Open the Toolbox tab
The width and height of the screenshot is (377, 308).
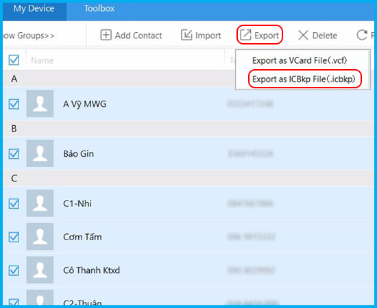pos(99,9)
